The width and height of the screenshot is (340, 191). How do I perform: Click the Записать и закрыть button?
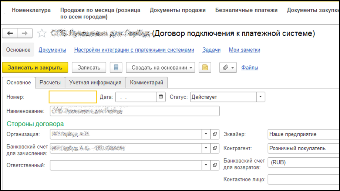tap(35, 67)
